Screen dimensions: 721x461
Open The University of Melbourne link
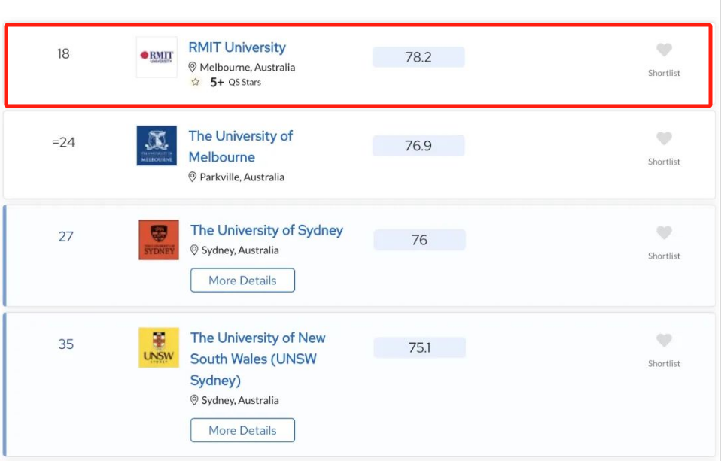(241, 147)
